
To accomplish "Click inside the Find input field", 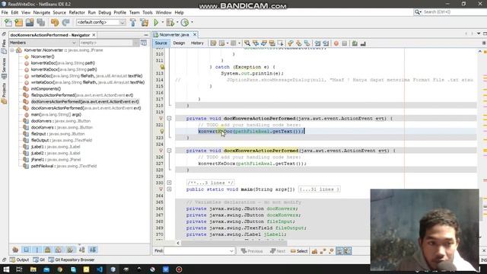I will click(x=199, y=251).
